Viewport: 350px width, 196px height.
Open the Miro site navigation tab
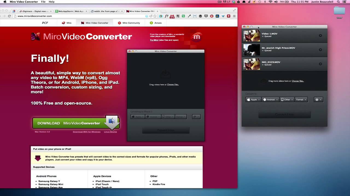click(x=66, y=23)
